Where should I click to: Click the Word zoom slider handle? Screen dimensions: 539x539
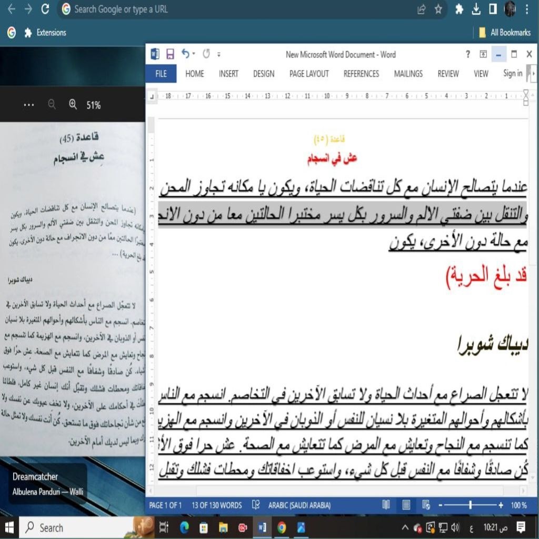click(x=470, y=505)
